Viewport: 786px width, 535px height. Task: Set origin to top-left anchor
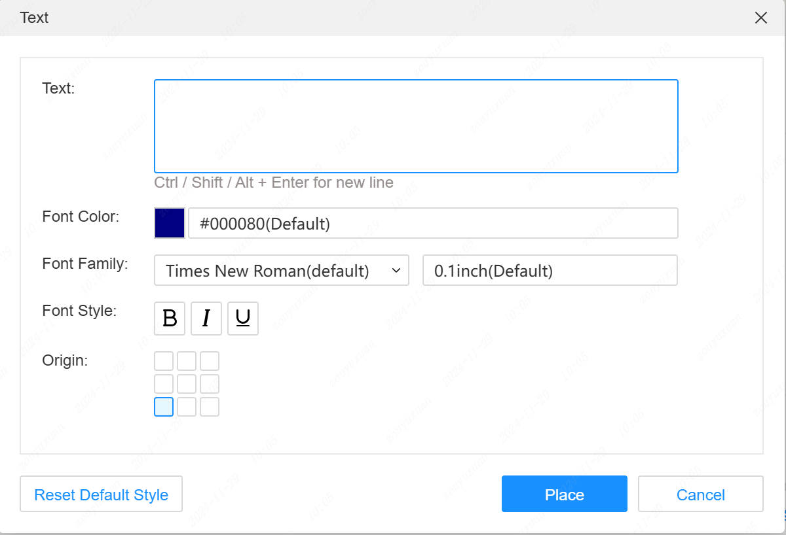tap(164, 361)
